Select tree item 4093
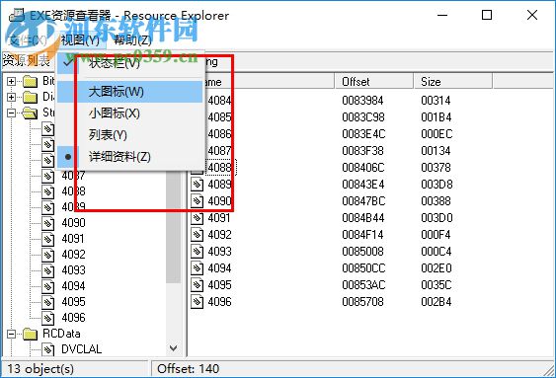Viewport: 556px width, 378px height. pyautogui.click(x=73, y=270)
